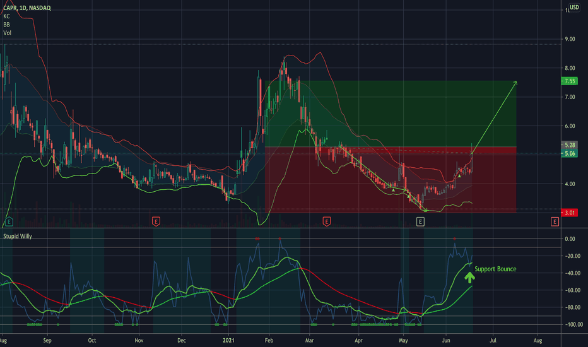Screen dimensions: 588x347
Task: Click the Sep label on time axis
Action: tap(47, 341)
